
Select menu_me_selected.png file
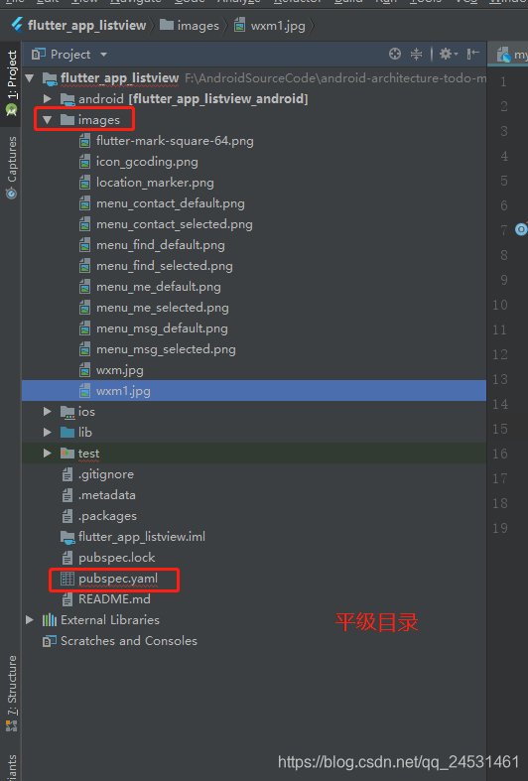coord(163,308)
